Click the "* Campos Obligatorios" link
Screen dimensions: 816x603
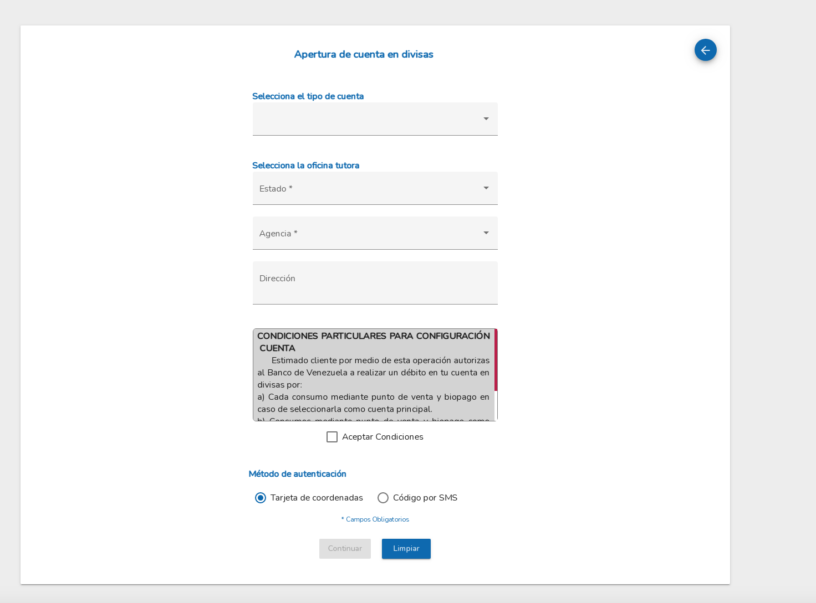pyautogui.click(x=375, y=519)
